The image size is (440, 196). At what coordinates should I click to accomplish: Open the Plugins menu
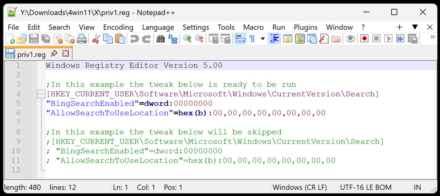[x=305, y=27]
